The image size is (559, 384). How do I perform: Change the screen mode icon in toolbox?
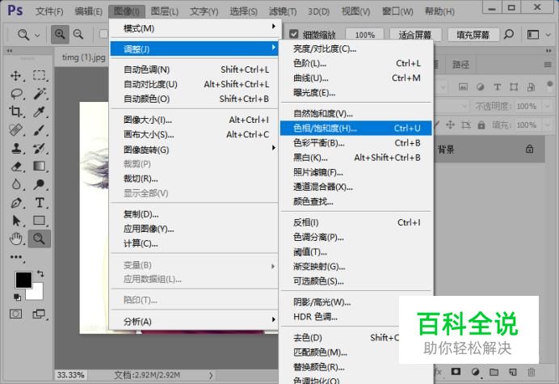pos(39,314)
